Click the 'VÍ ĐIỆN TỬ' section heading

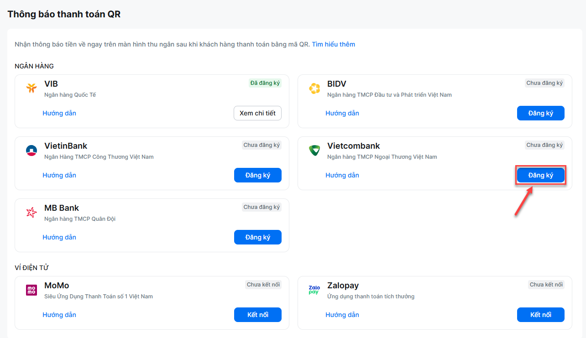pos(32,267)
